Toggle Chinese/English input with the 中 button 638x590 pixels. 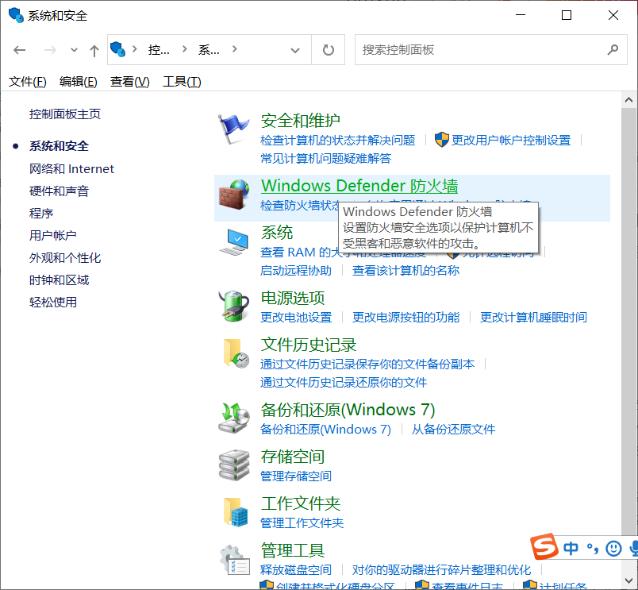571,548
